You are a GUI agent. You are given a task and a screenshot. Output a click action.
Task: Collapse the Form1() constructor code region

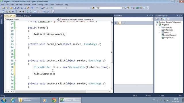click(16, 28)
